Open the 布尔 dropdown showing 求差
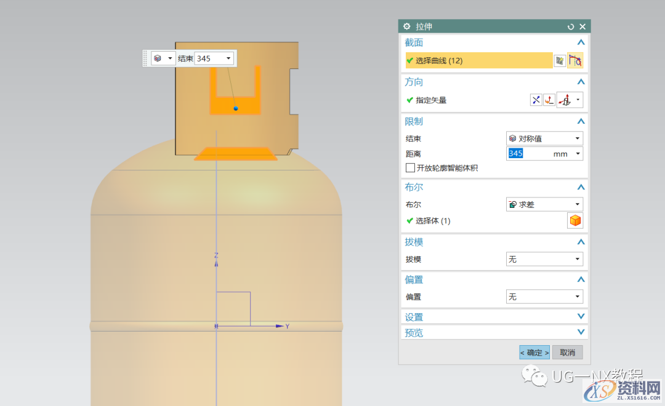Screen dimensions: 665x406 (544, 204)
